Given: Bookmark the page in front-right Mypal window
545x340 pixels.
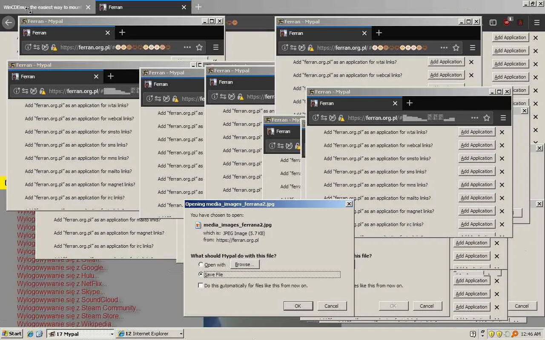Looking at the screenshot, I should pos(487,118).
